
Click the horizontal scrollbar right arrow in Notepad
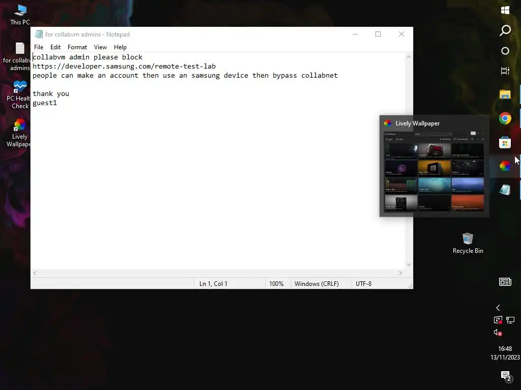point(400,273)
